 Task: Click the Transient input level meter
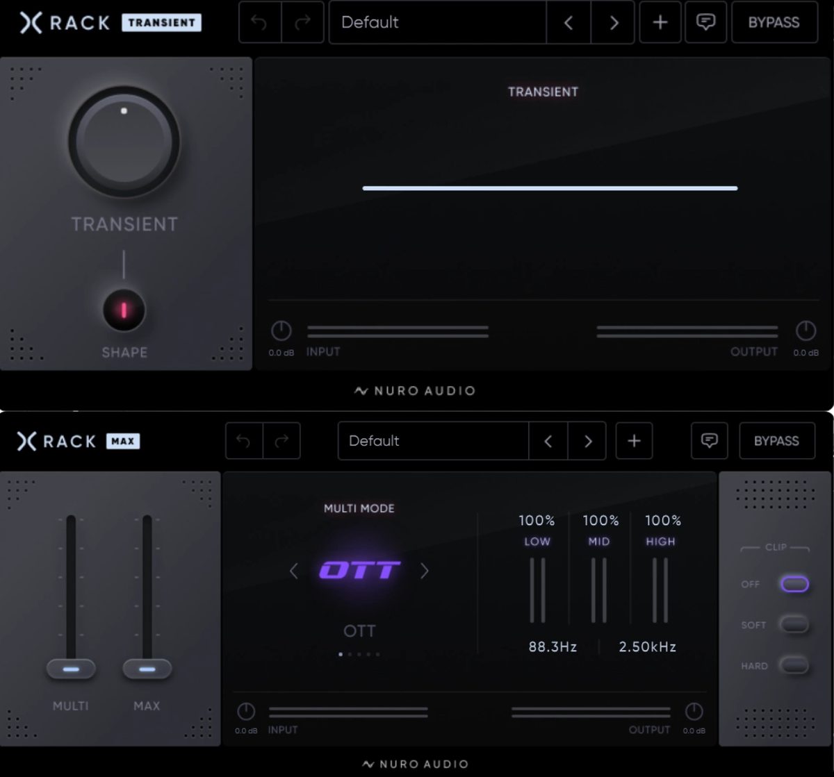click(x=398, y=332)
